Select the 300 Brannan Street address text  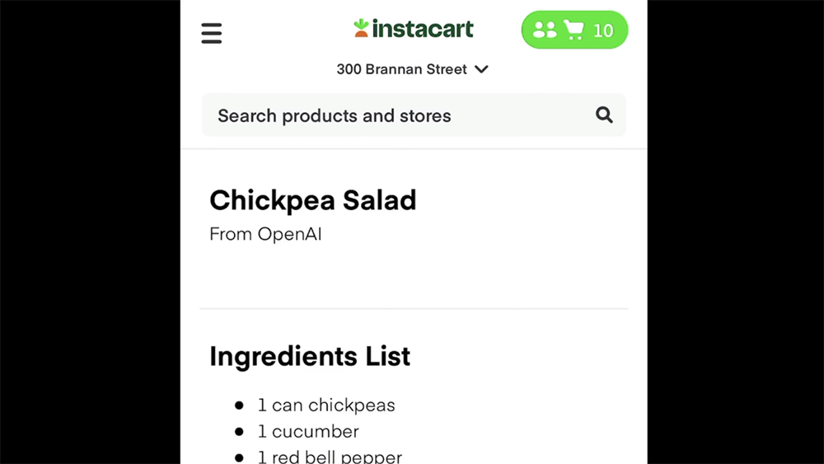tap(401, 69)
